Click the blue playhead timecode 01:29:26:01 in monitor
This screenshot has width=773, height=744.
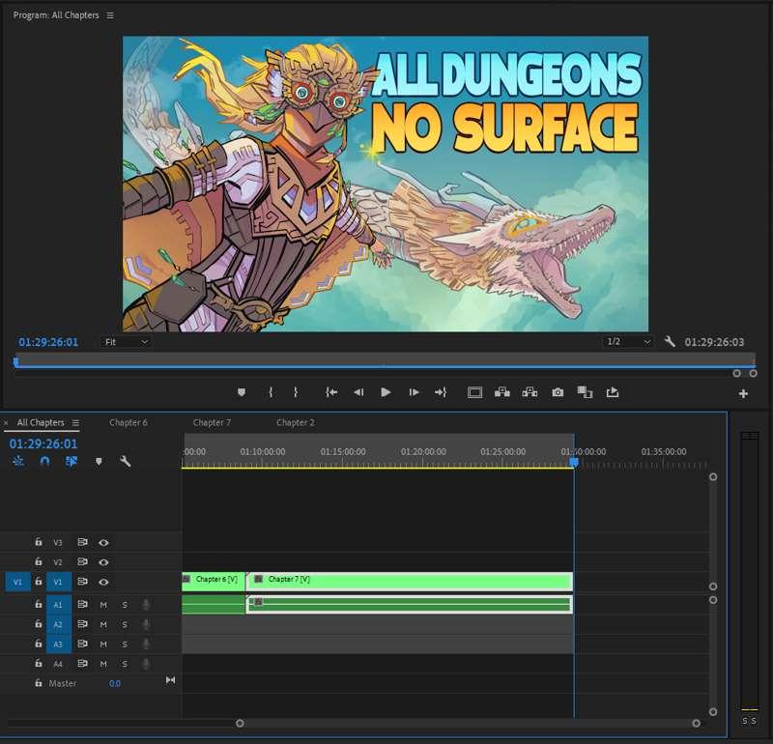click(x=48, y=342)
